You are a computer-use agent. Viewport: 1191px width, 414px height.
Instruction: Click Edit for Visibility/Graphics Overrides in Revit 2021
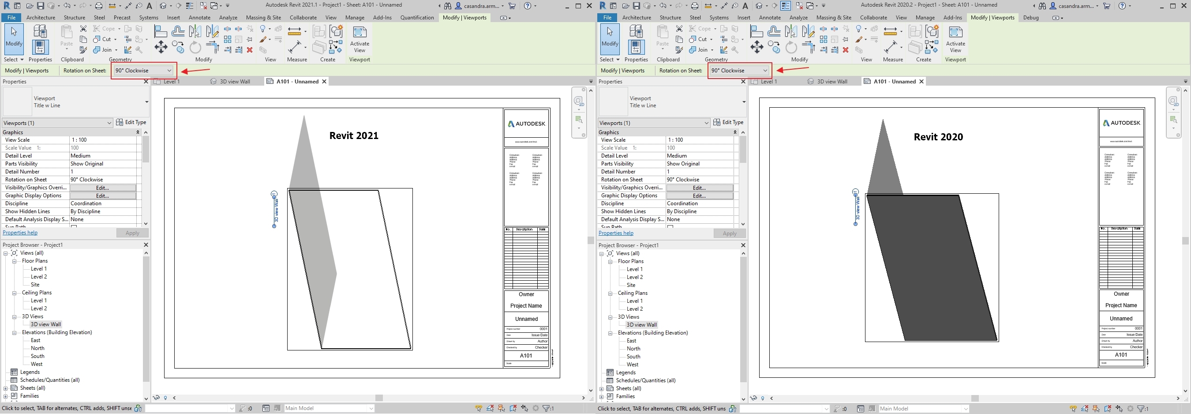103,188
